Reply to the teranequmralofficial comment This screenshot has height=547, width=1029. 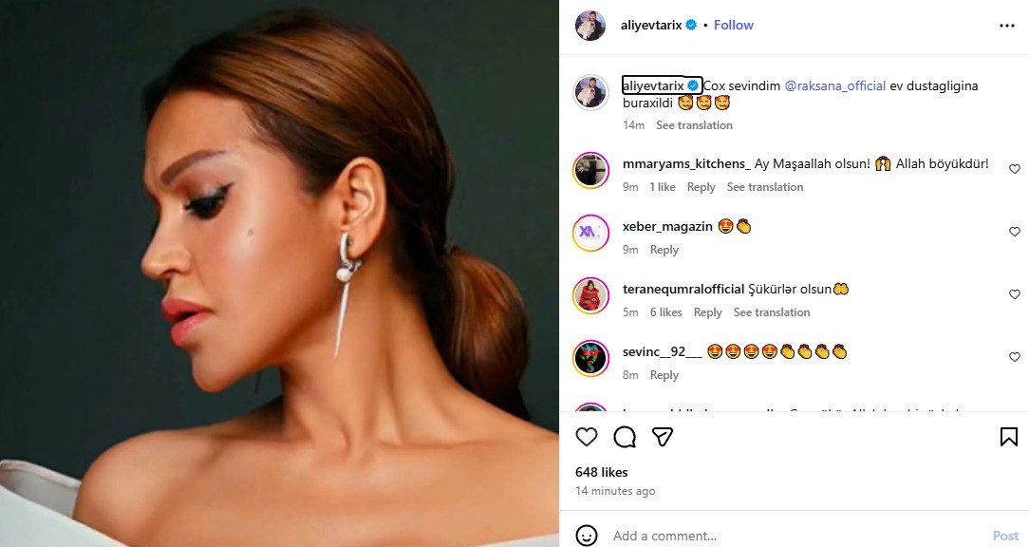[x=707, y=312]
